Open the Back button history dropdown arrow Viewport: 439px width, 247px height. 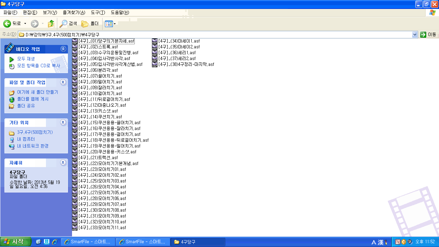(25, 24)
